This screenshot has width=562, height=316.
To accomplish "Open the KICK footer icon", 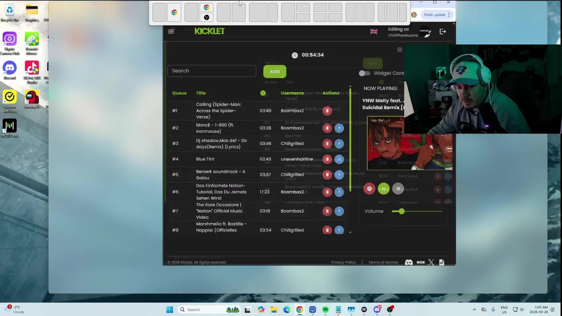I will [x=421, y=262].
